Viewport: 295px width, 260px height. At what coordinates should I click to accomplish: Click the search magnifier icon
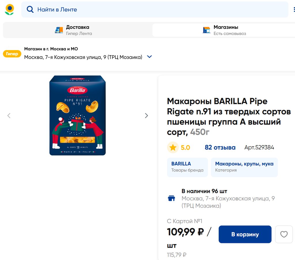(x=30, y=10)
